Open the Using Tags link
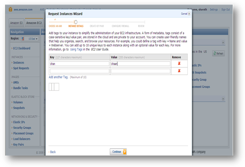The image size is (245, 167). tap(76, 49)
